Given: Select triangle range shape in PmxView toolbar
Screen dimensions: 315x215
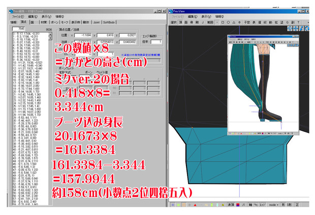Looking at the screenshot, I should point(234,22).
